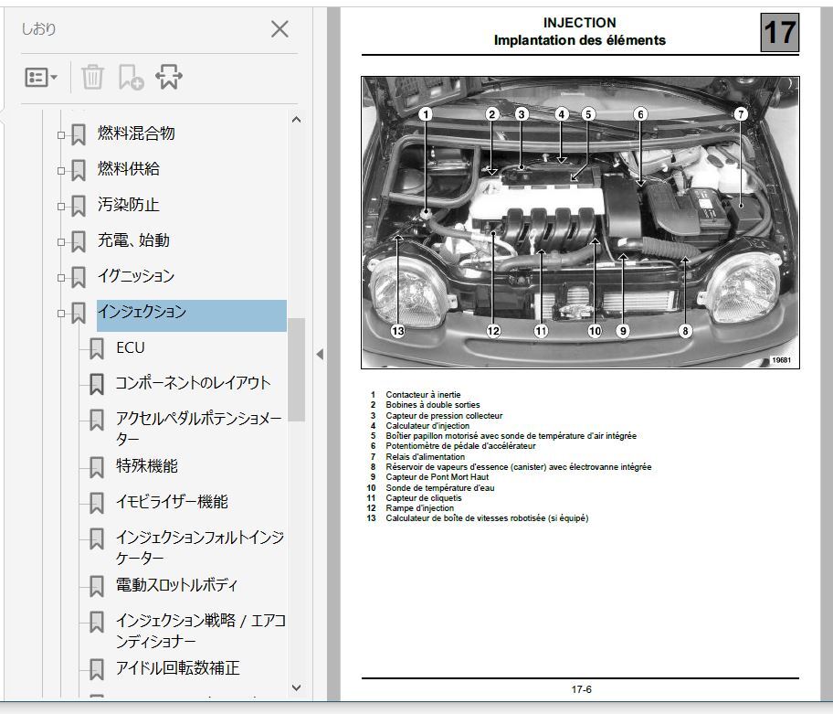Click the bookmark icon beside アイドル回転数補正
The width and height of the screenshot is (833, 714).
coord(97,670)
